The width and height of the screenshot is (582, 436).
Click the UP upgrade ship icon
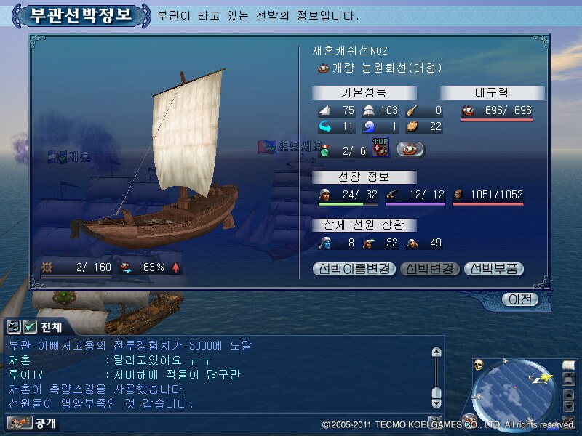click(380, 147)
